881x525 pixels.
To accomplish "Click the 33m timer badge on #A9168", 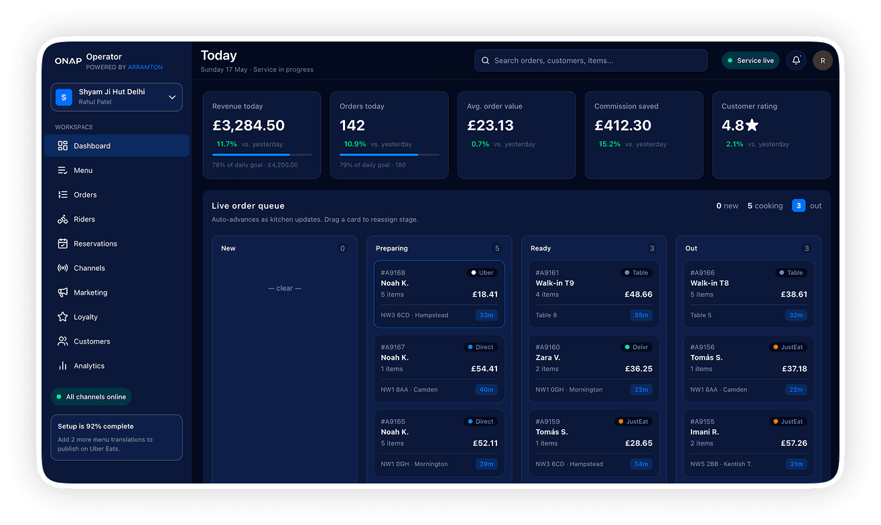I will click(486, 315).
